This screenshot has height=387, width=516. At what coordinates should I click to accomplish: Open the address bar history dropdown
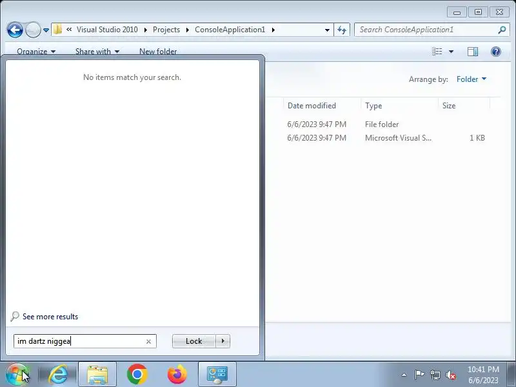point(327,30)
